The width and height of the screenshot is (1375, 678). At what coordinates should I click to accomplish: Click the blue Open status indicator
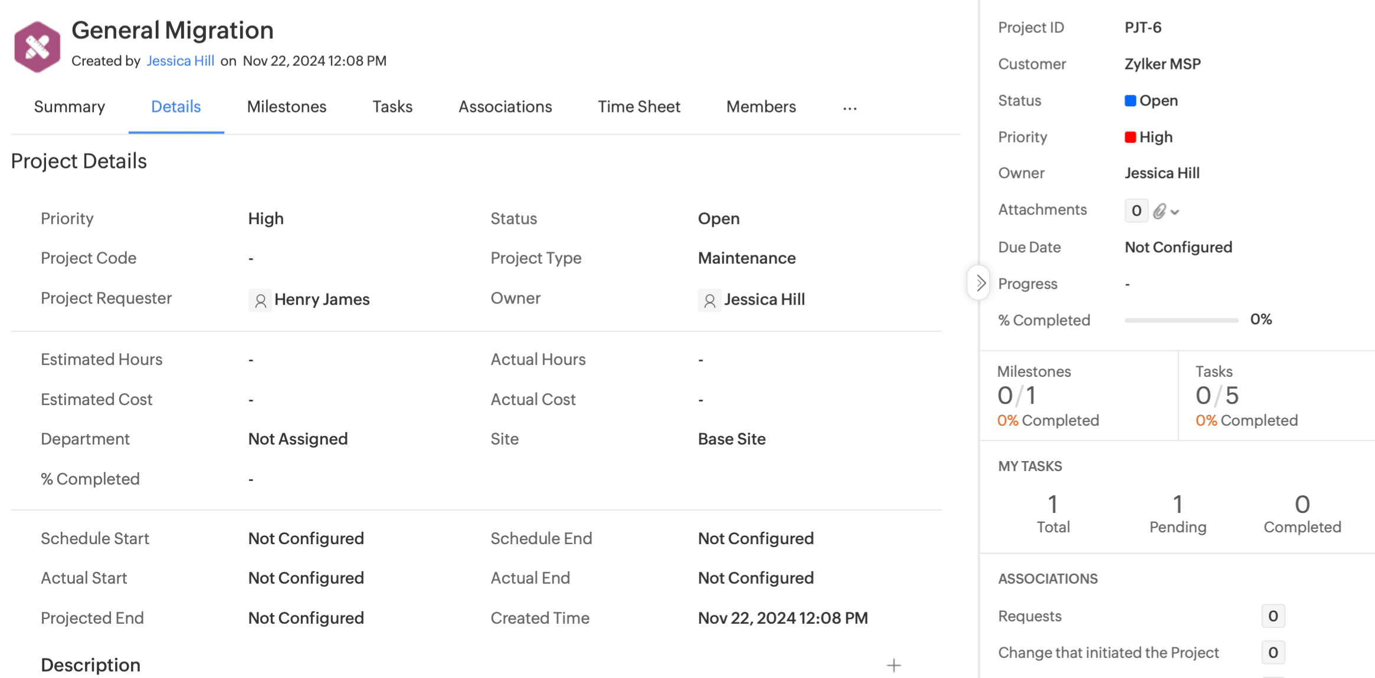1130,101
